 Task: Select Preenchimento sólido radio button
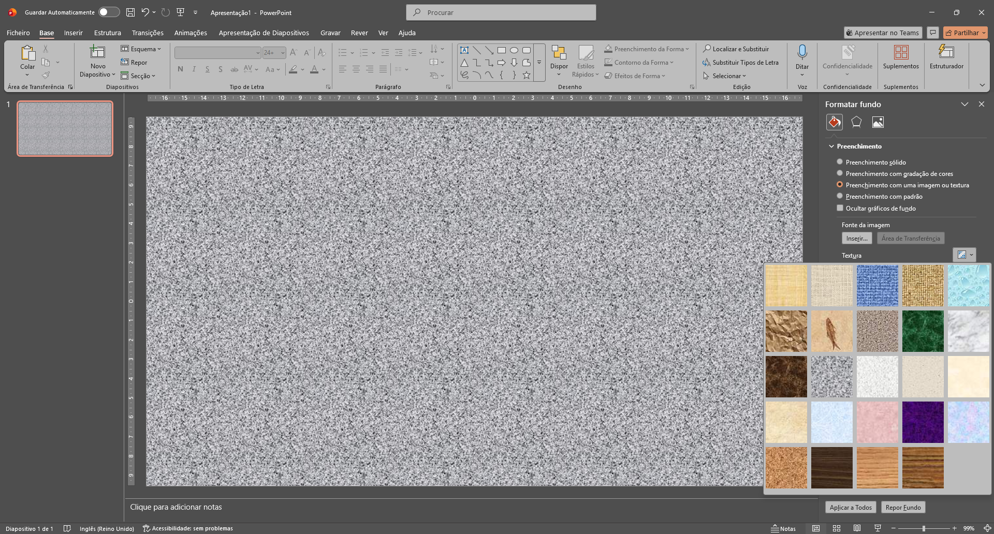pyautogui.click(x=840, y=162)
